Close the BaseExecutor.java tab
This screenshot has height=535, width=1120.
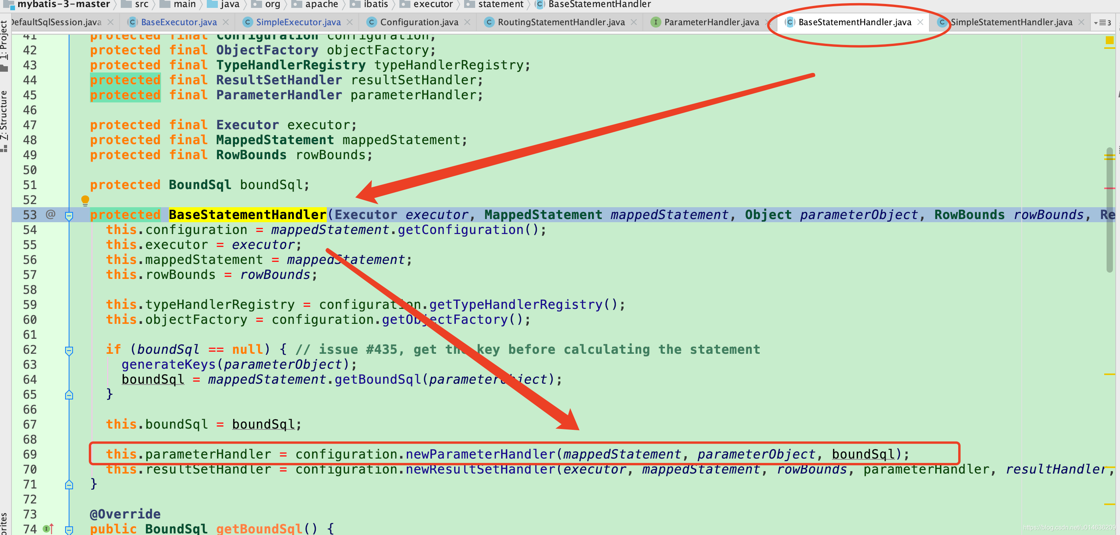click(226, 22)
